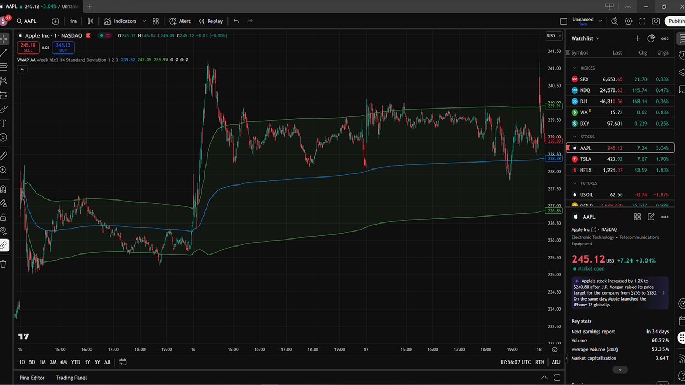The image size is (685, 385).
Task: Open chart settings gear icon
Action: pyautogui.click(x=628, y=21)
